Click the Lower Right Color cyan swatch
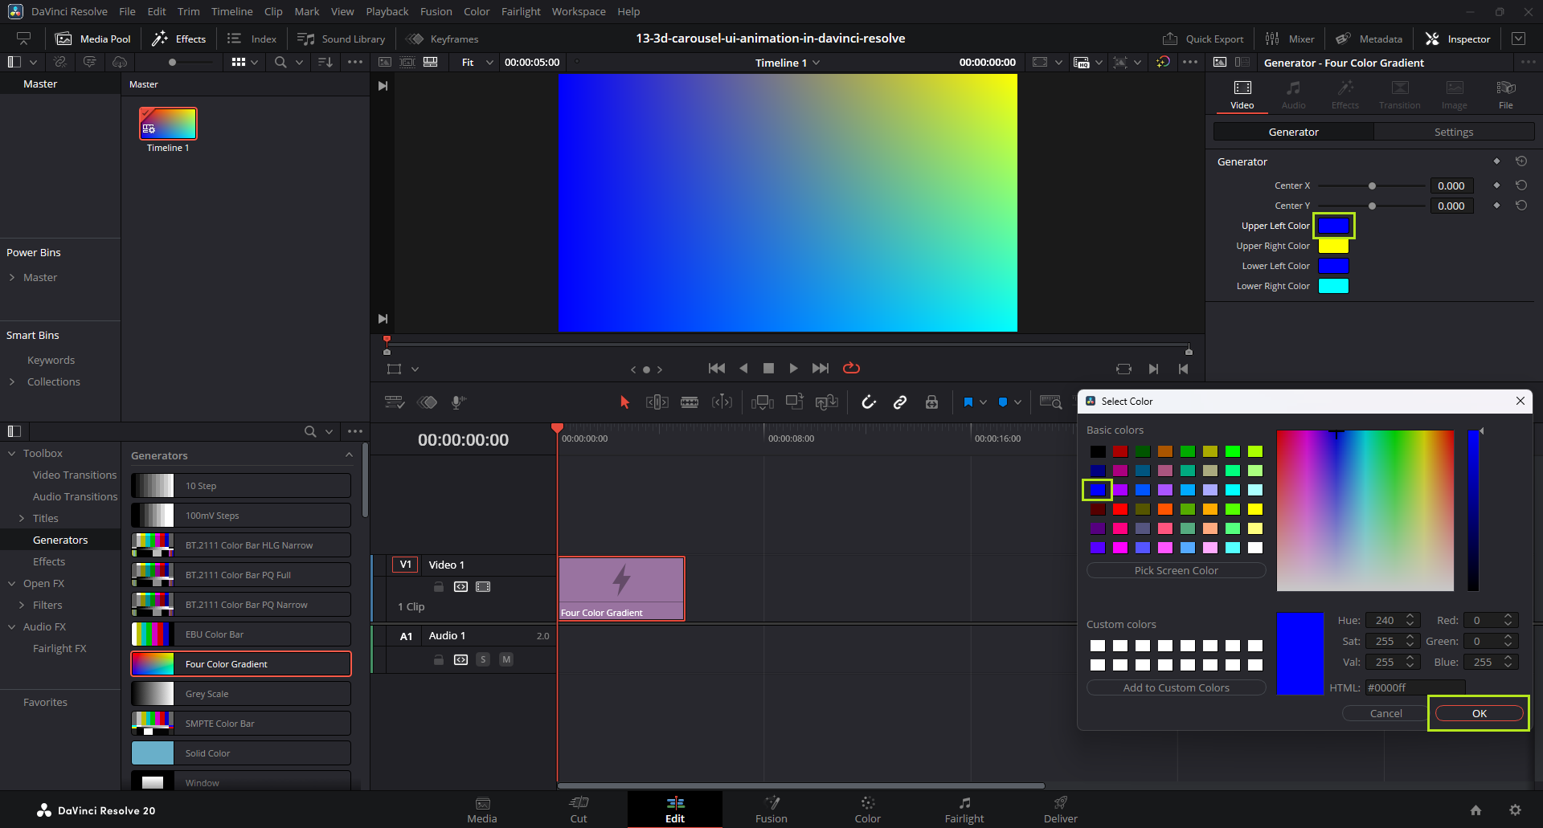 1333,286
